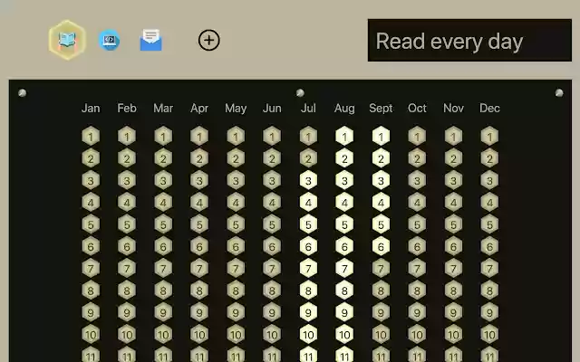Toggle day 1 in the Jan column

tap(91, 137)
